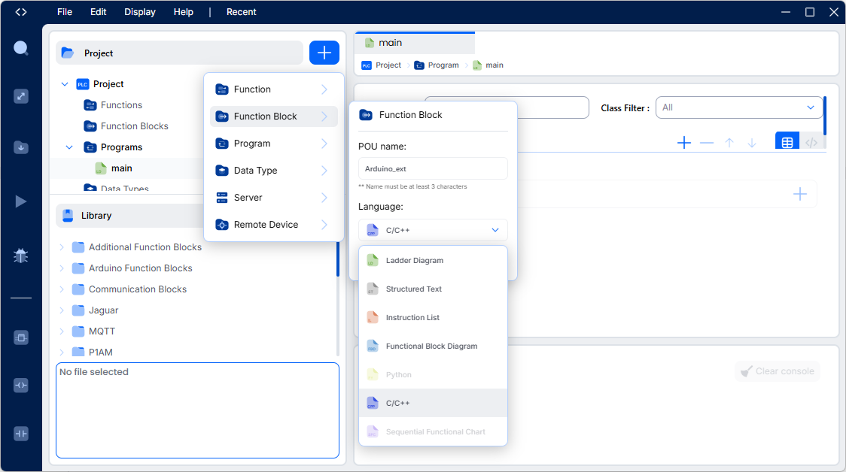Expand the Arduino Function Blocks folder
846x472 pixels.
coord(62,268)
